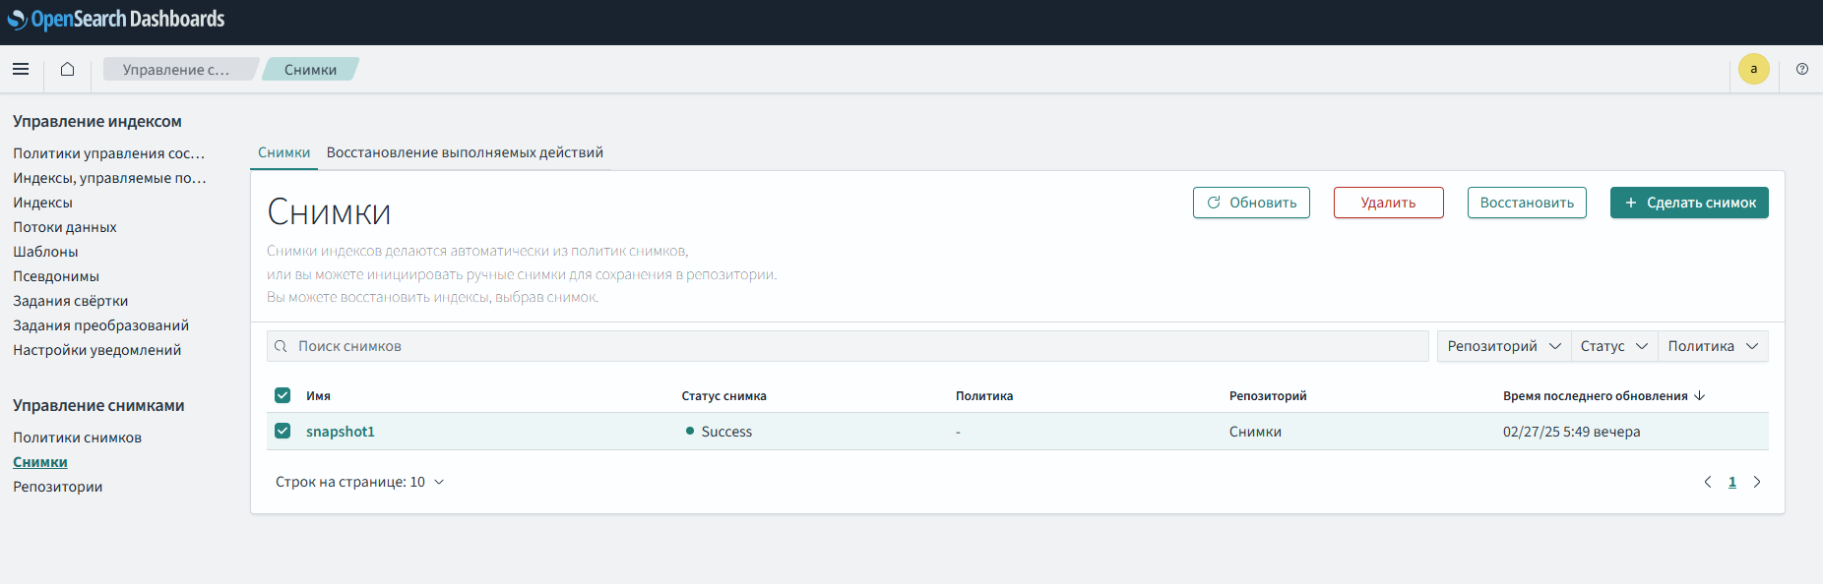Go to the previous page arrow
Screen dimensions: 1823x584
pos(1707,482)
